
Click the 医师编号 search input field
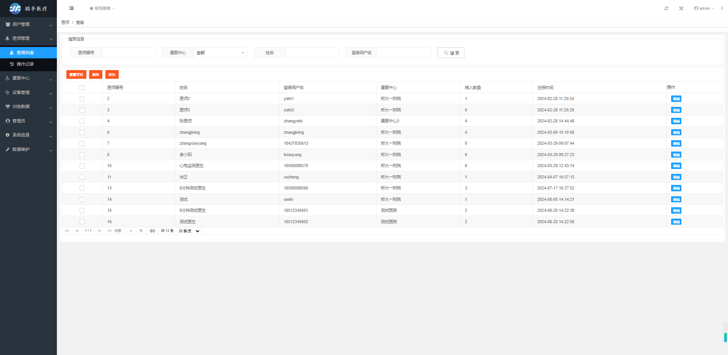[128, 53]
